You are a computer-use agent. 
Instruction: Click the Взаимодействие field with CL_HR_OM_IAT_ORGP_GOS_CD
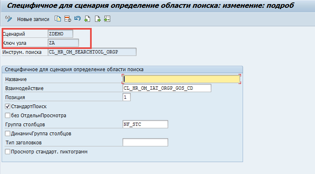click(x=167, y=88)
